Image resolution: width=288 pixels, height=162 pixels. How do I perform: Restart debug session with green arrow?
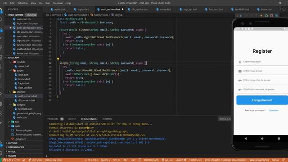coord(266,16)
